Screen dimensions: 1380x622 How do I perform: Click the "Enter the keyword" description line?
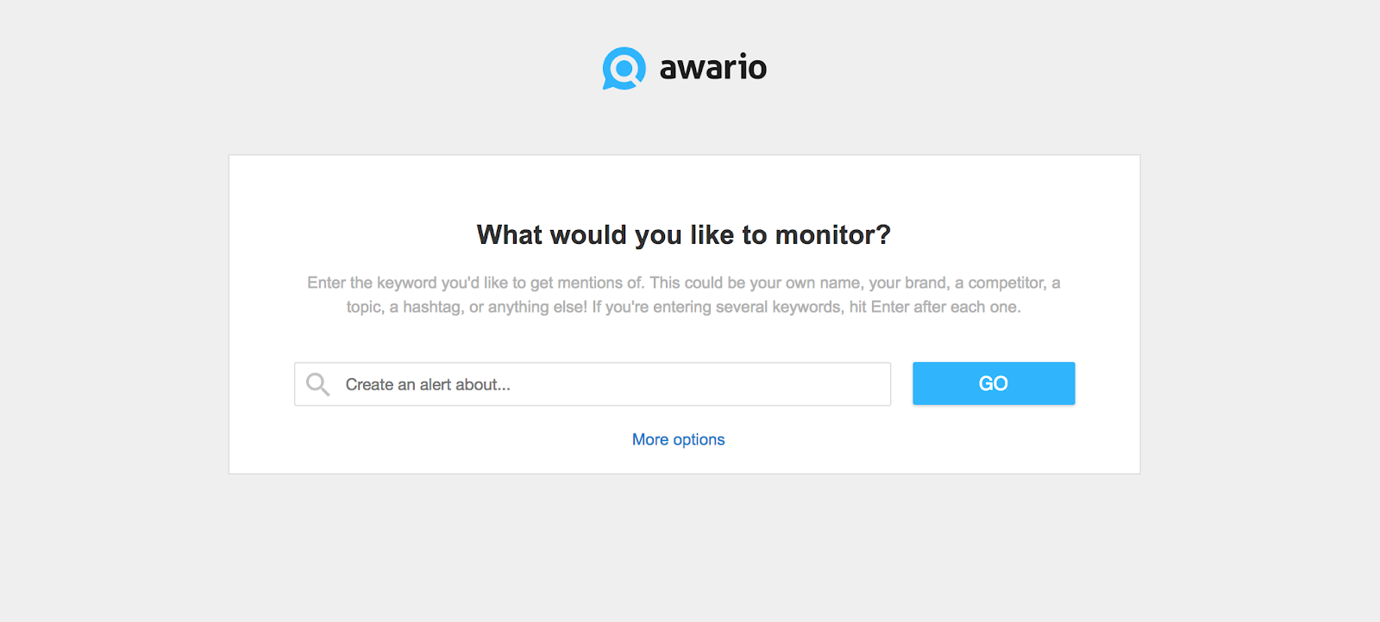683,283
